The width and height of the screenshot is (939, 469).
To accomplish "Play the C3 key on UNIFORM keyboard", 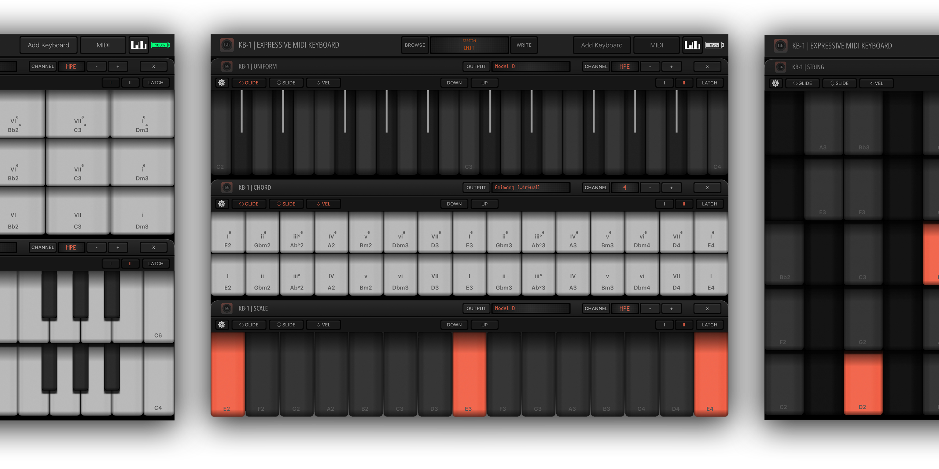I will [x=469, y=133].
